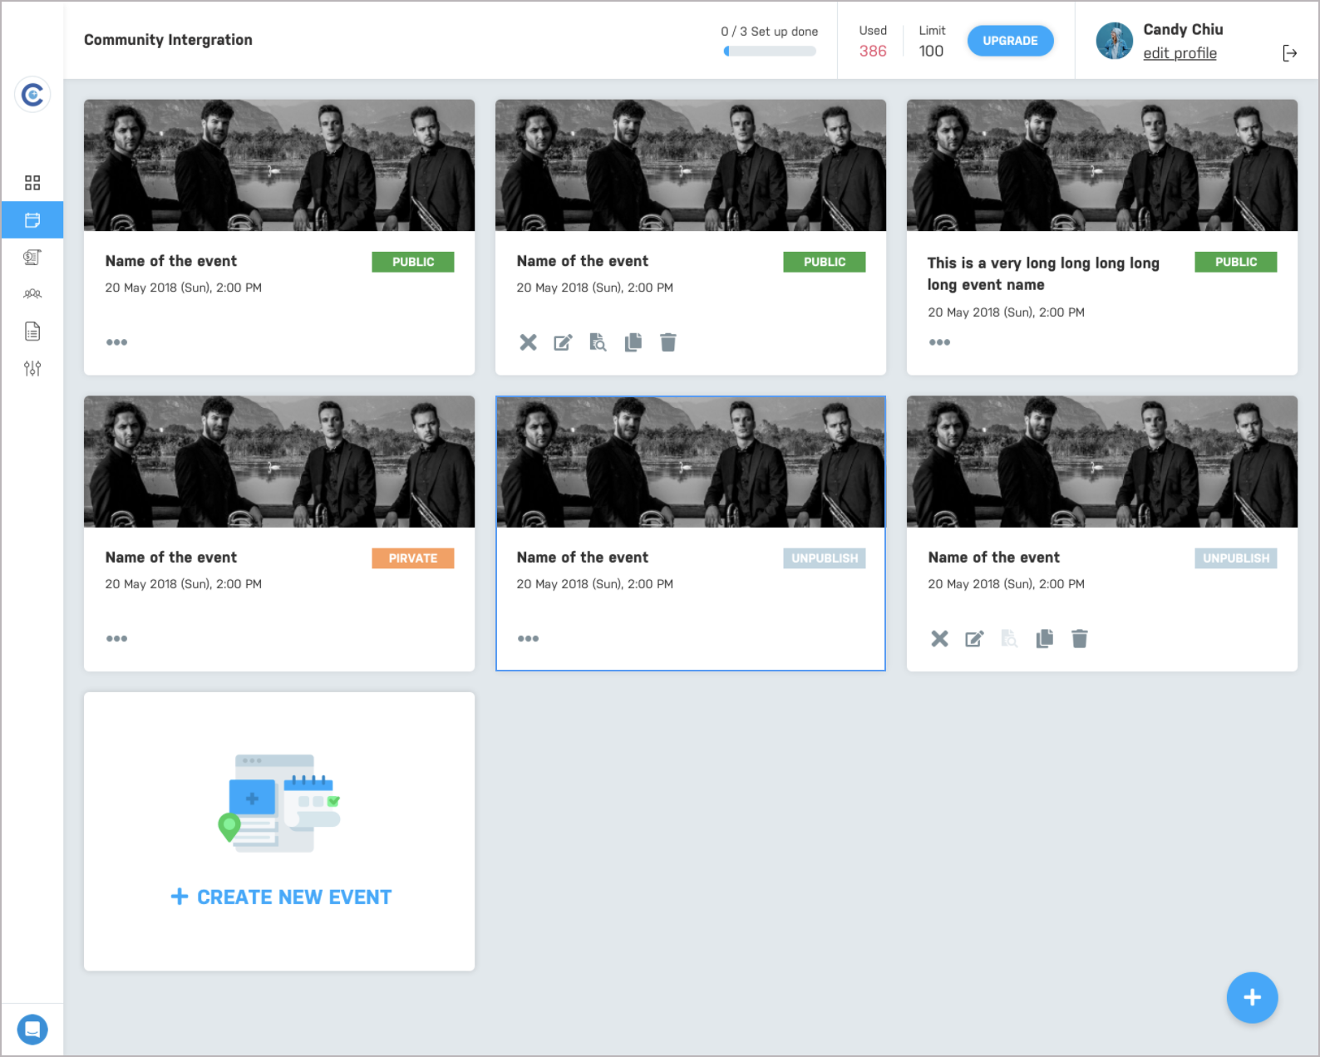Image resolution: width=1320 pixels, height=1057 pixels.
Task: Click the PUBLIC badge on the long-name event card
Action: [x=1236, y=262]
